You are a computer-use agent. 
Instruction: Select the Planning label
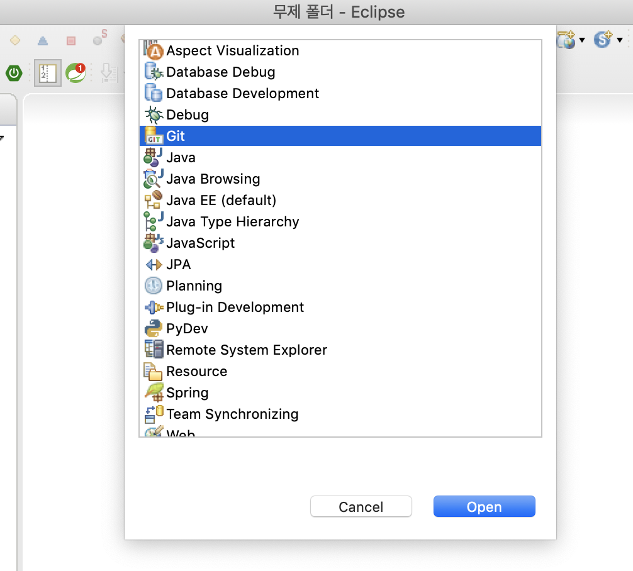tap(194, 286)
